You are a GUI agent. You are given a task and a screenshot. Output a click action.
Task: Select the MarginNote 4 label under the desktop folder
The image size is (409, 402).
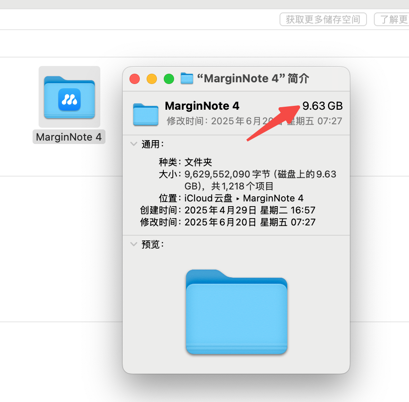pyautogui.click(x=69, y=137)
